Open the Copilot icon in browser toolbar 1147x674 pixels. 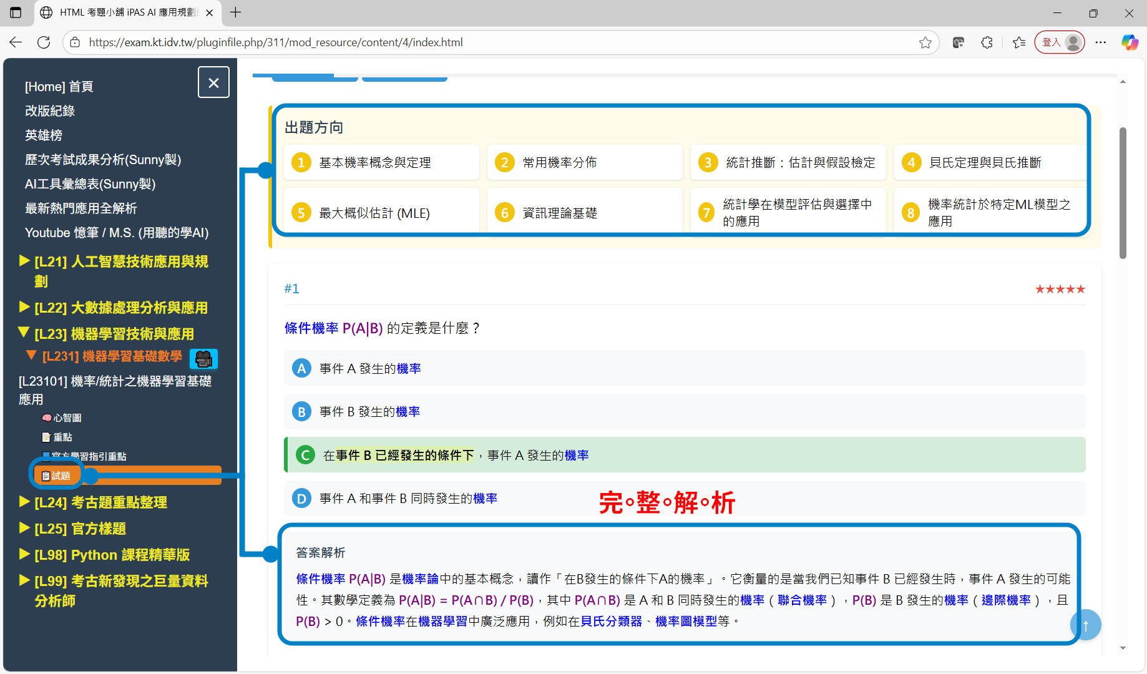click(1130, 42)
